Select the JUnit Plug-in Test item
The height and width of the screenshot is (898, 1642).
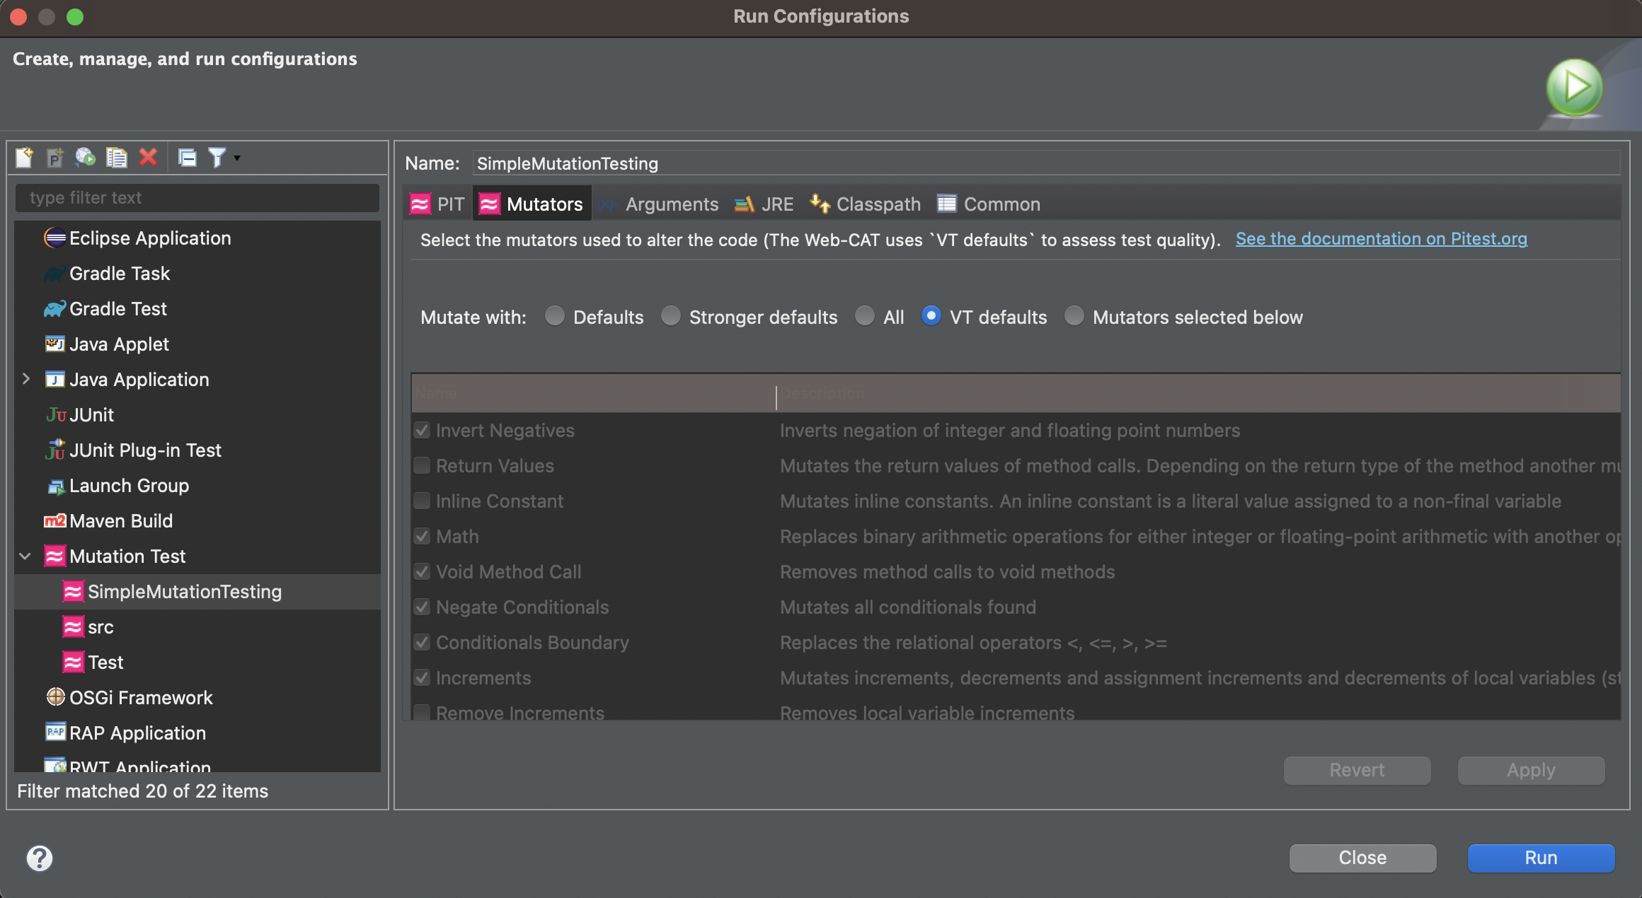pos(145,450)
